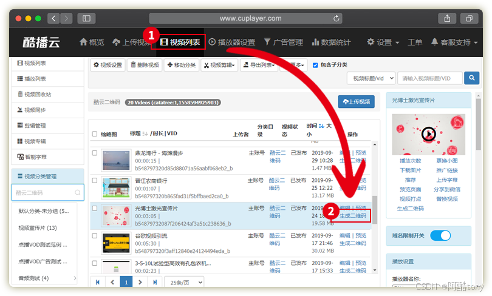Toggle the select-all checkbox in table header
This screenshot has height=296, width=492.
pyautogui.click(x=95, y=134)
